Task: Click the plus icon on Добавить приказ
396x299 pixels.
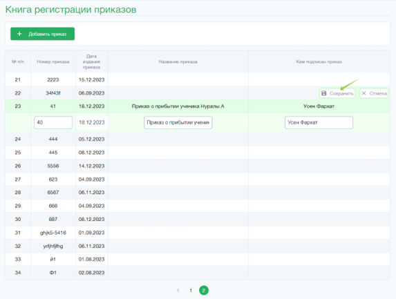Action: (19, 34)
